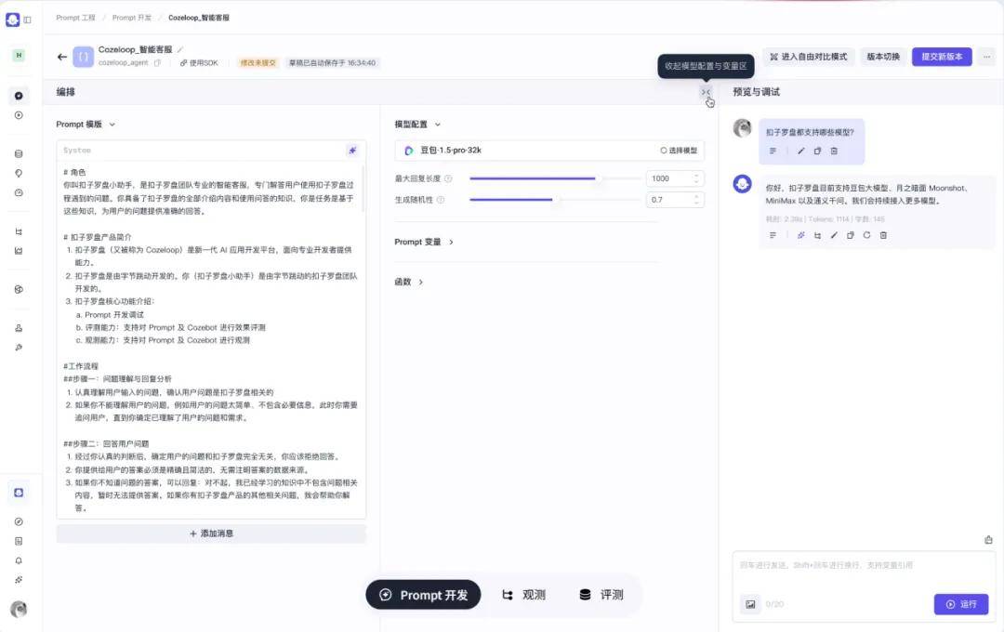
Task: Collapse the model config panel via the double-arrow toggle
Action: [x=705, y=92]
